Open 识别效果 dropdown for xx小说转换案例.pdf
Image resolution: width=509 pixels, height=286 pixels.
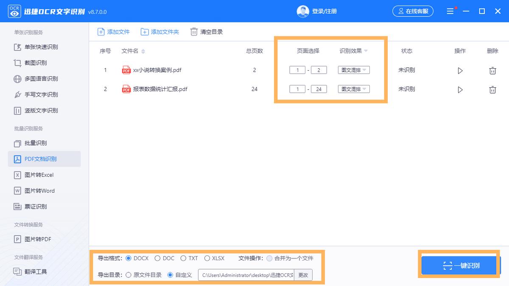pyautogui.click(x=353, y=70)
